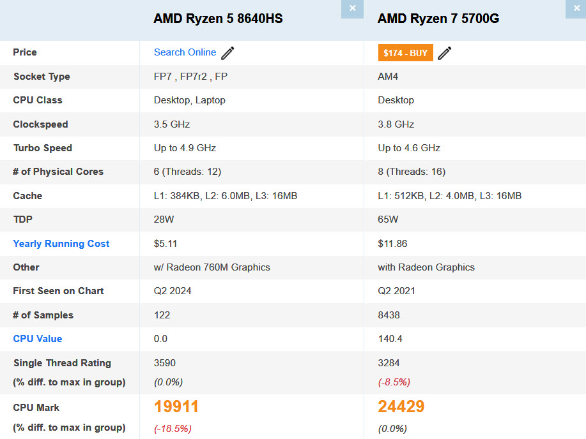Remove the AMD Ryzen 5 8640HS column
This screenshot has height=439, width=586.
(x=352, y=9)
